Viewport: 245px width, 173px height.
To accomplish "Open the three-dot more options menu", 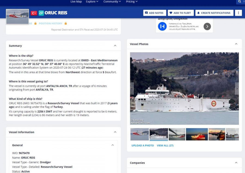I will coord(238,13).
